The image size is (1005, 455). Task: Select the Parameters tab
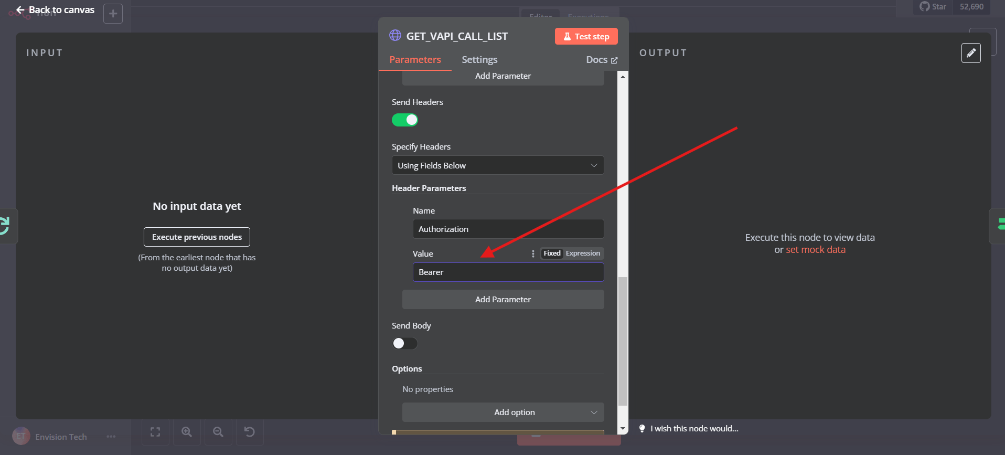click(415, 60)
